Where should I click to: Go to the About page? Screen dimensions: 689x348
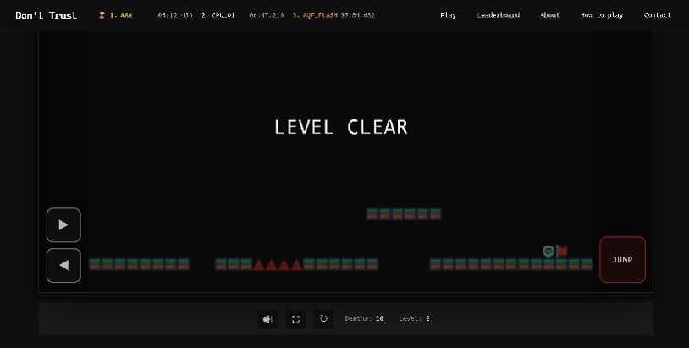coord(549,15)
